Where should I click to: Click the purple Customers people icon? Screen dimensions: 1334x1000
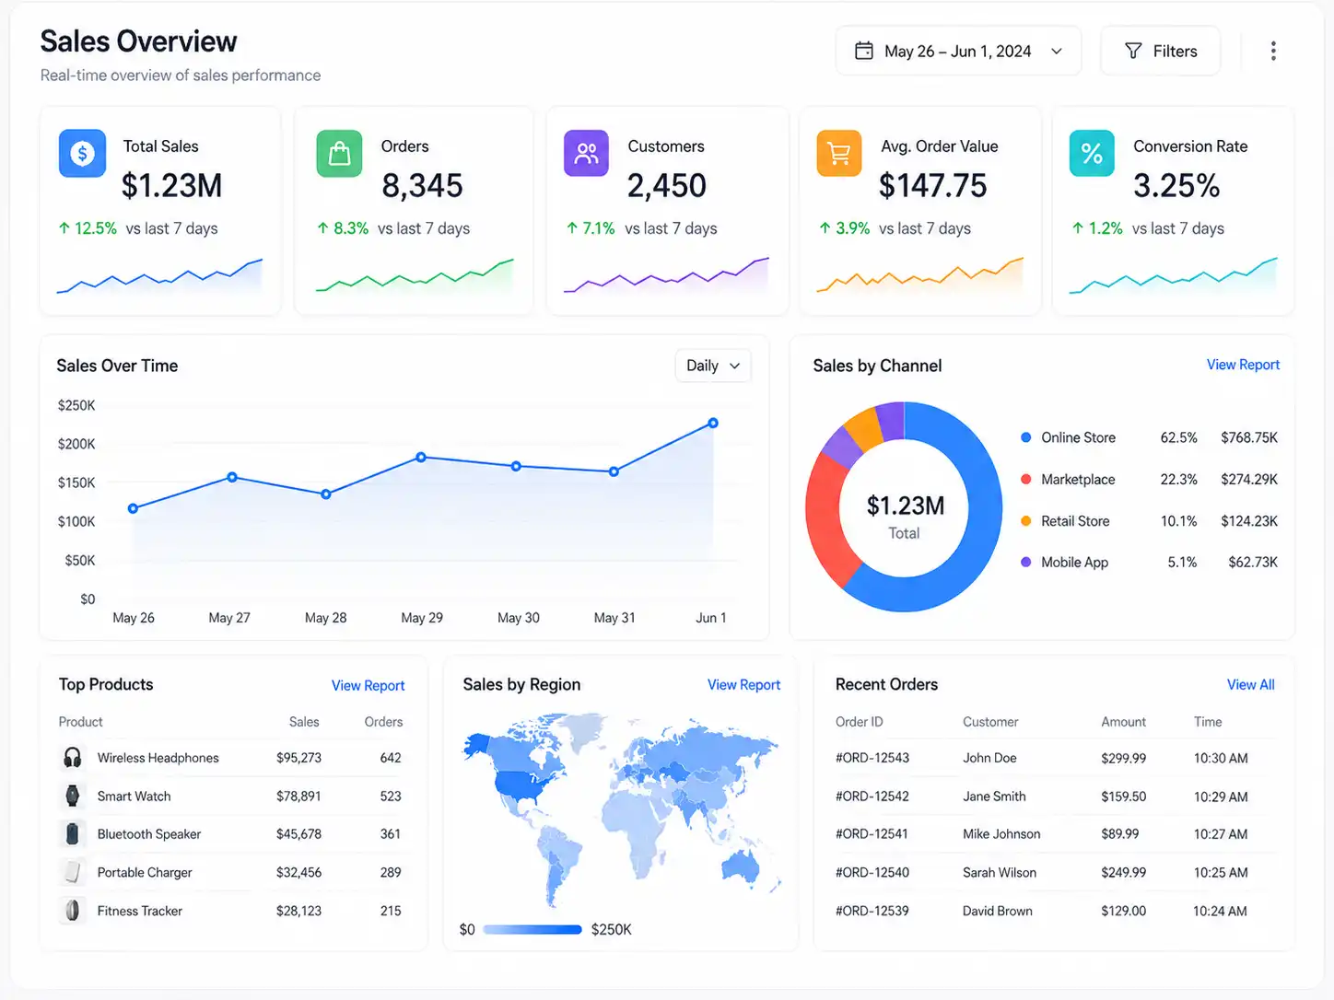(586, 153)
